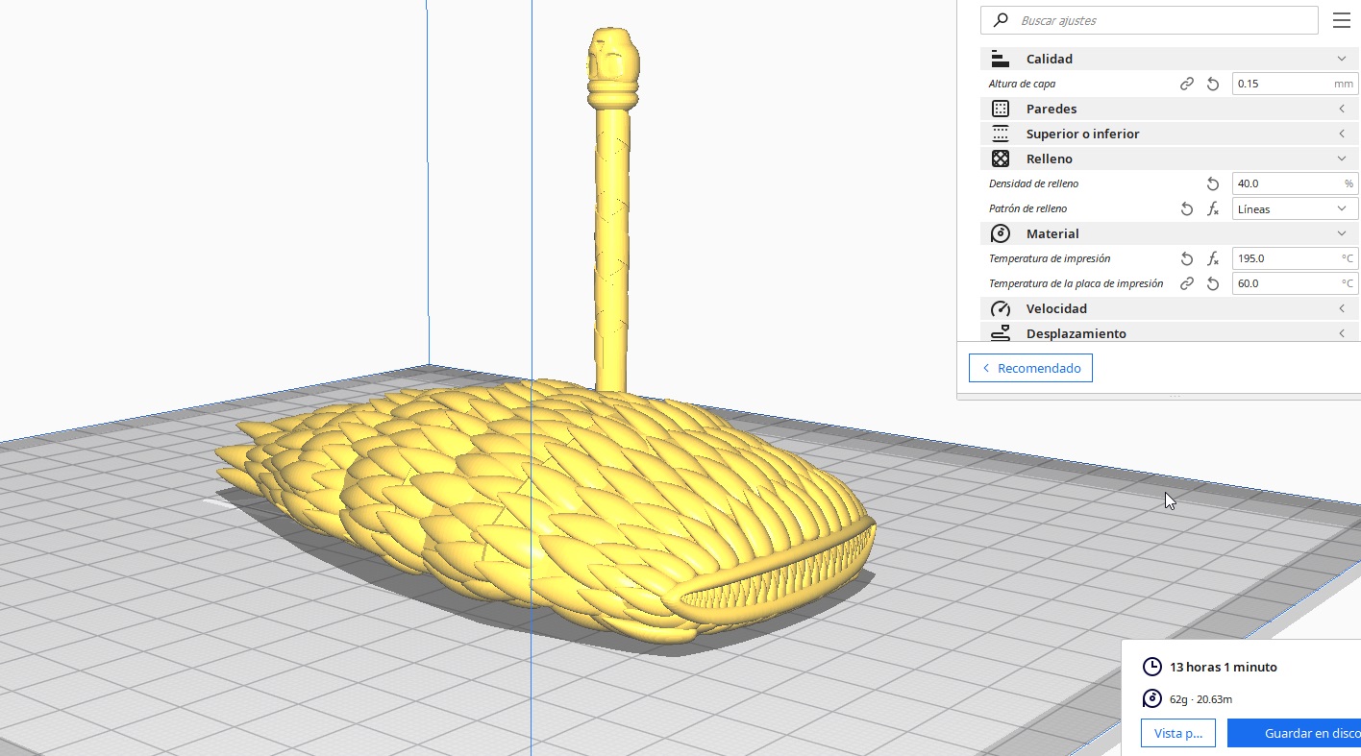Expand the Desplazamiento section chevron

(x=1342, y=333)
